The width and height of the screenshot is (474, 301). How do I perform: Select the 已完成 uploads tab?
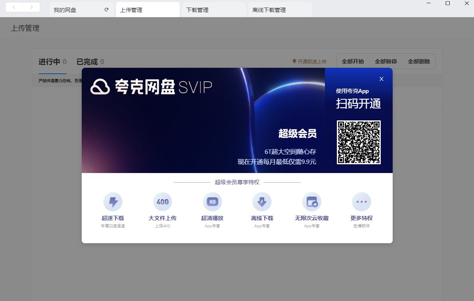click(90, 62)
